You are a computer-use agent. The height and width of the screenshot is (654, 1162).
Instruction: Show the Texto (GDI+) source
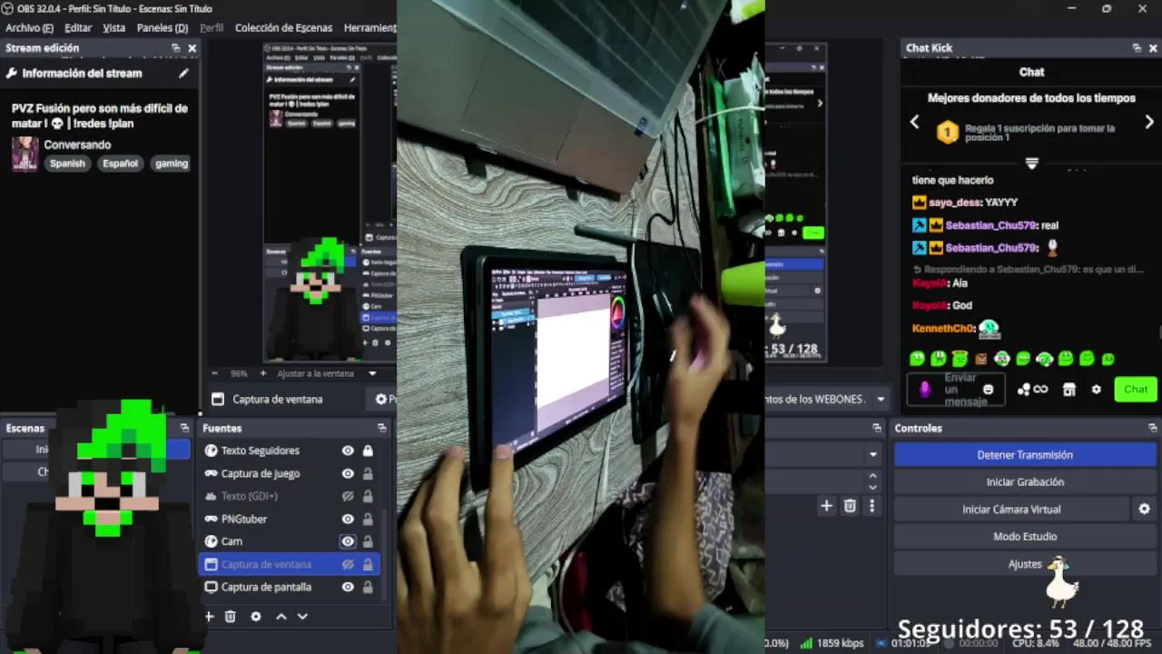pyautogui.click(x=348, y=496)
